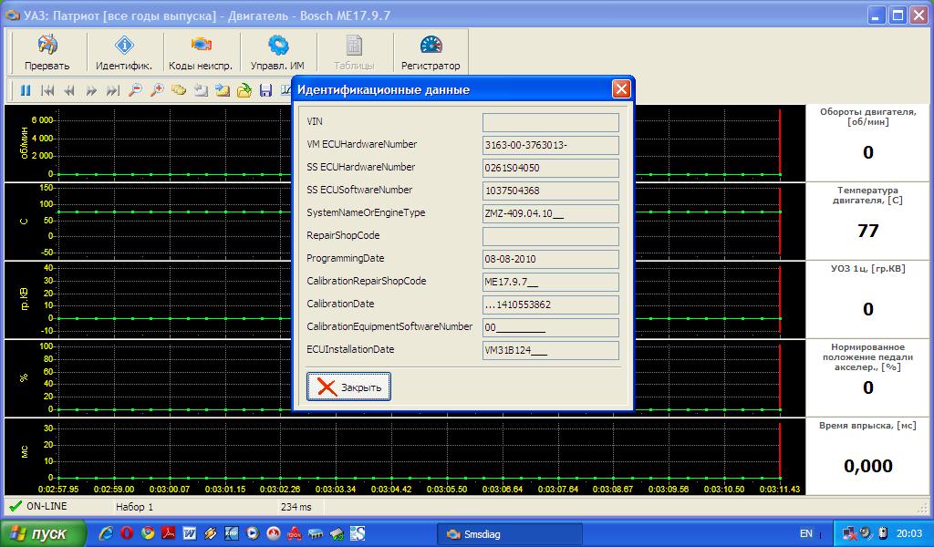Launch Winamp from quick launch
Image resolution: width=934 pixels, height=547 pixels.
coord(211,533)
